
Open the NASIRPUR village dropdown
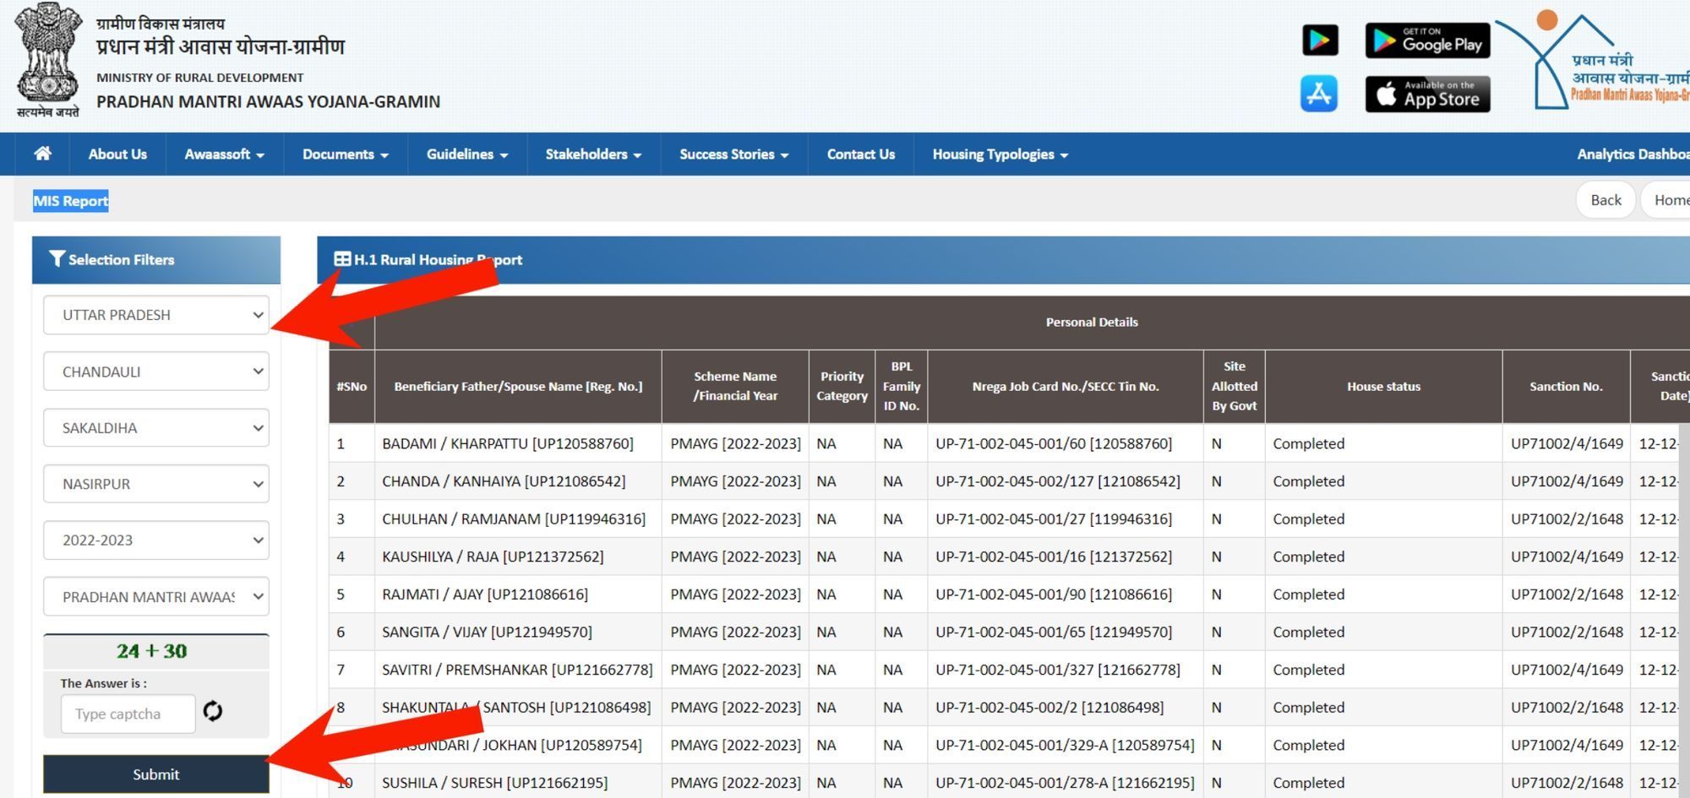[x=155, y=483]
